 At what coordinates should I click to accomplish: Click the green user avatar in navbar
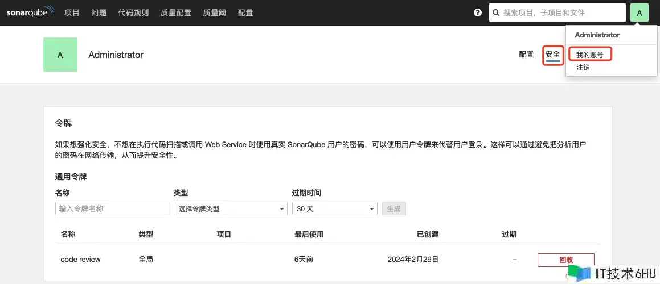tap(639, 12)
